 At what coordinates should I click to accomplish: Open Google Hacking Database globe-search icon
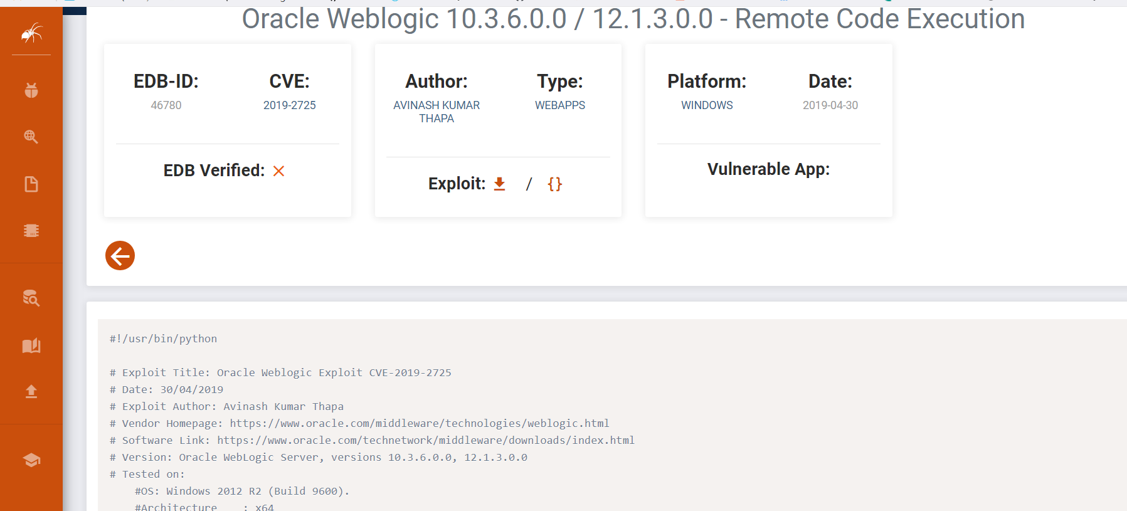tap(31, 137)
